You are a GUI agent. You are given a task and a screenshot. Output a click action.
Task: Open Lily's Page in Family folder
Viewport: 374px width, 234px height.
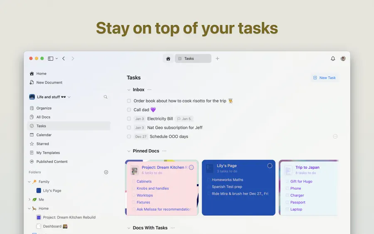coord(52,191)
